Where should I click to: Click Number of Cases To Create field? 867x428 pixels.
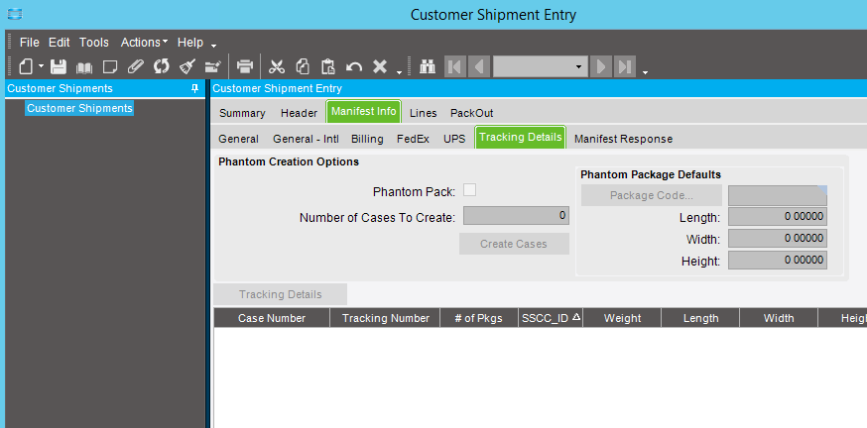pos(516,215)
